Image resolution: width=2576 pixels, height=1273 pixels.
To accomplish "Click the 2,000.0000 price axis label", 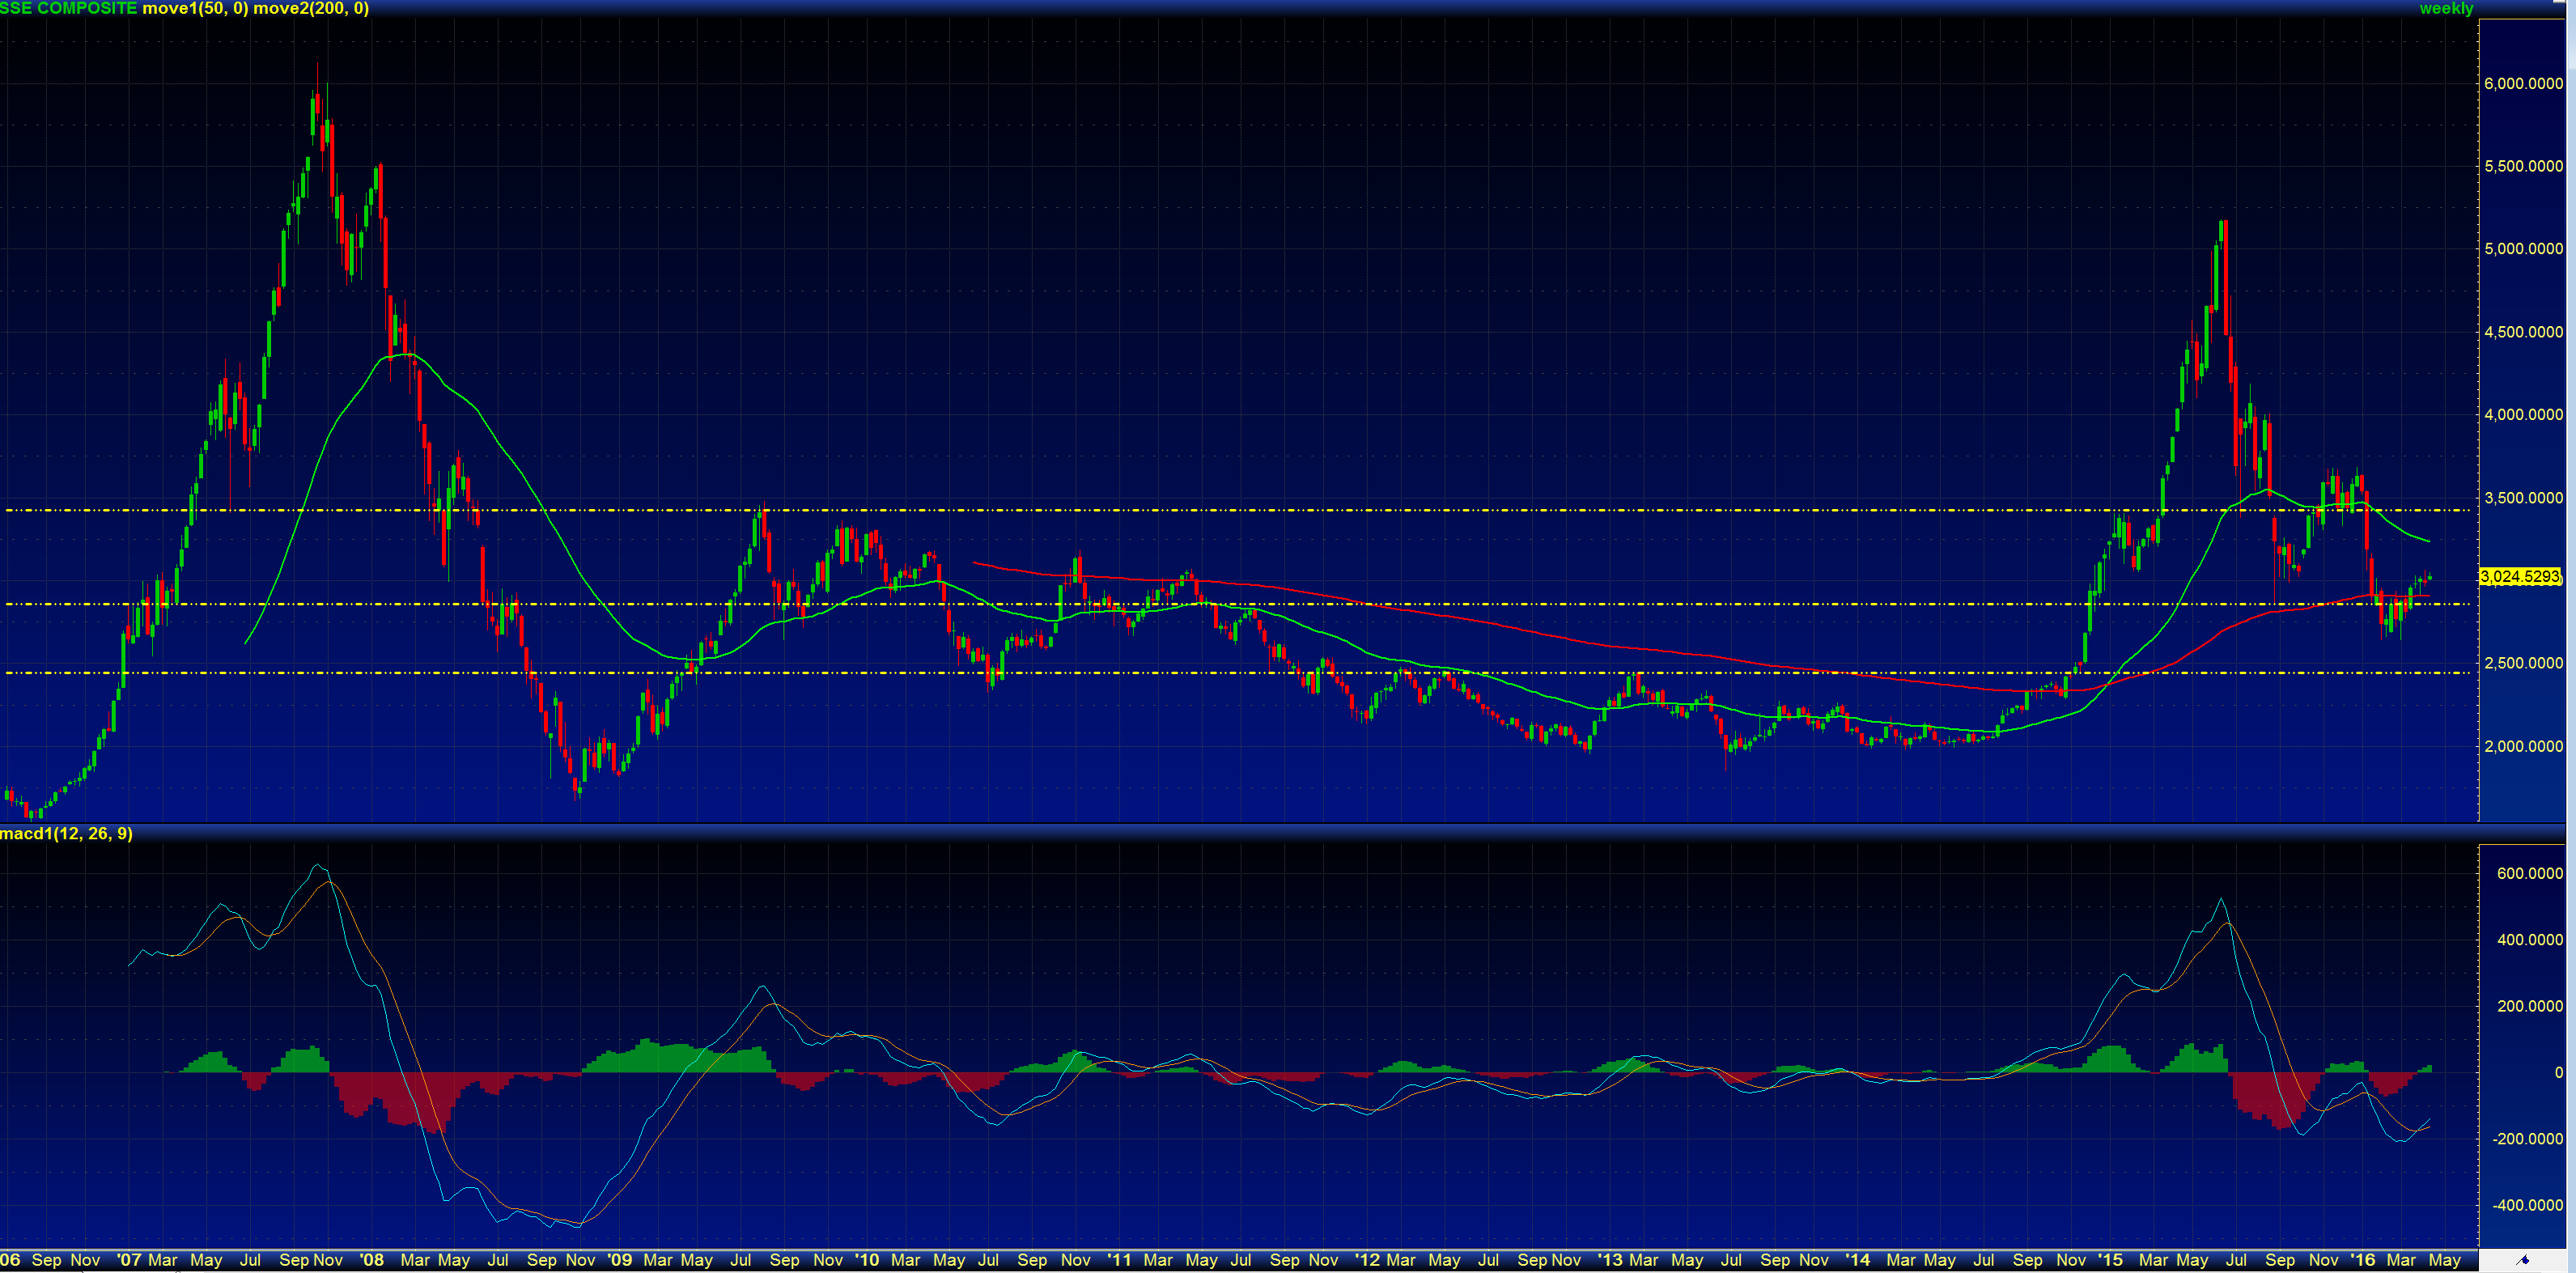I will 2523,745.
